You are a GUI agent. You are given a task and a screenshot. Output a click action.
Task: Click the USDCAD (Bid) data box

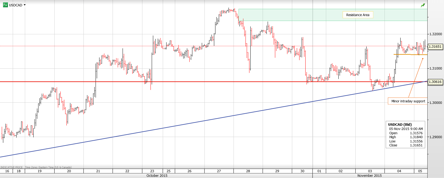coord(405,135)
